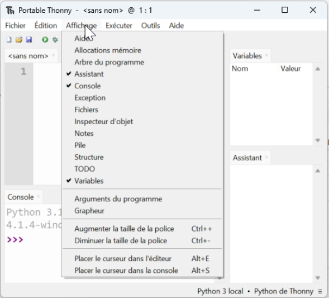Image resolution: width=329 pixels, height=298 pixels.
Task: Enable Inspecteur d'objet view
Action: click(142, 121)
